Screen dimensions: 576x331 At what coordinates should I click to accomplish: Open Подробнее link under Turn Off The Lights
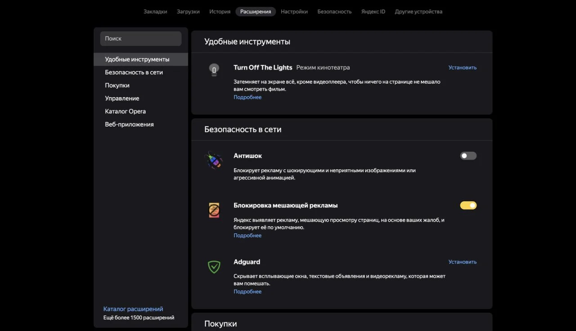(247, 97)
